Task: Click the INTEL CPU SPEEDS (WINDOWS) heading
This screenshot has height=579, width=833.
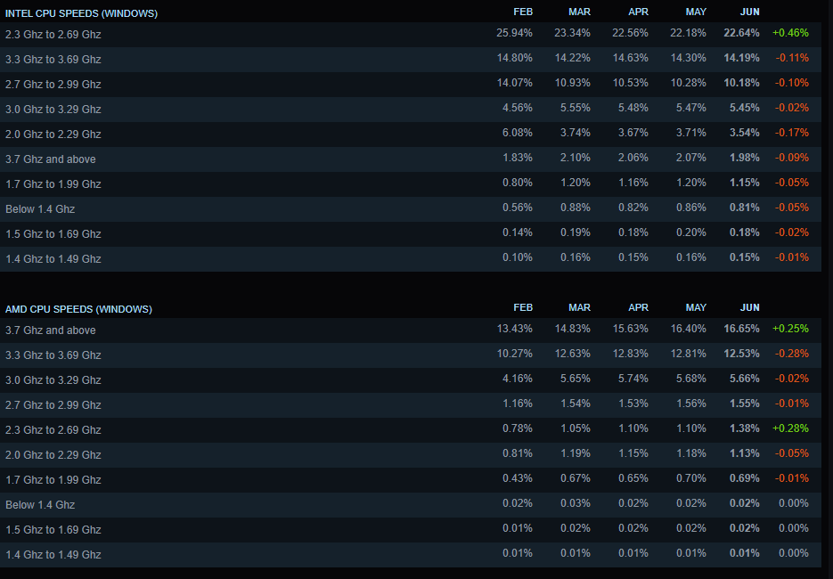Action: click(81, 13)
